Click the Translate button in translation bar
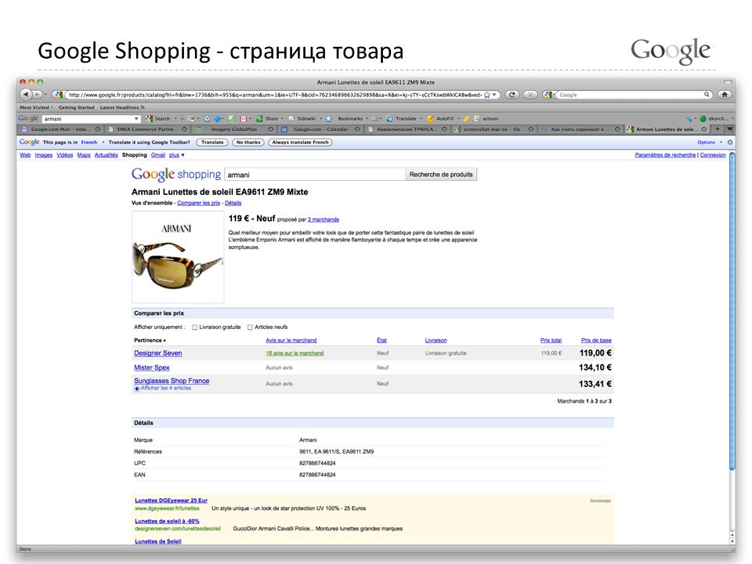752x564 pixels. 212,143
